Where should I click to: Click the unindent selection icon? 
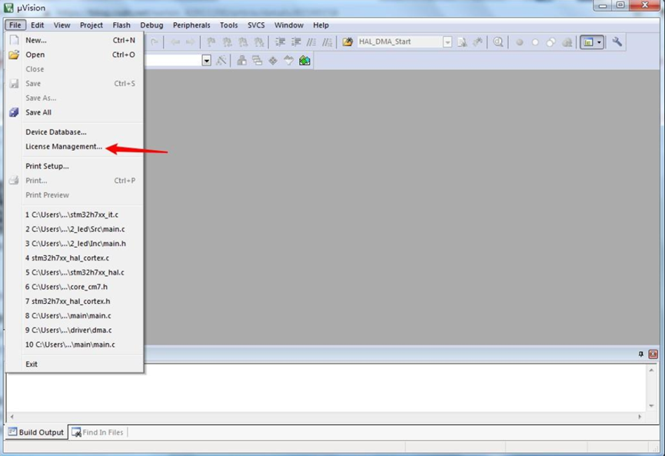click(296, 42)
